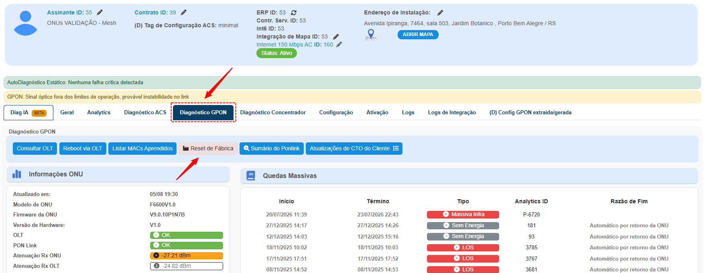Screen dimensions: 705x273
Task: Edit Integração de Mapa ID pencil
Action: pyautogui.click(x=336, y=37)
